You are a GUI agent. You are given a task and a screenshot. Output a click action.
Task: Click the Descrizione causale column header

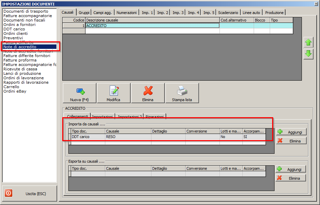click(152, 20)
